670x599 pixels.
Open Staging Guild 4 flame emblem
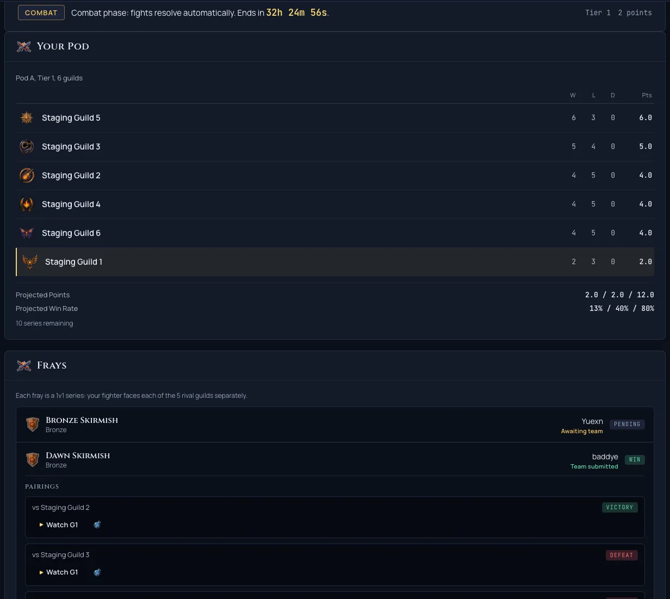coord(27,204)
